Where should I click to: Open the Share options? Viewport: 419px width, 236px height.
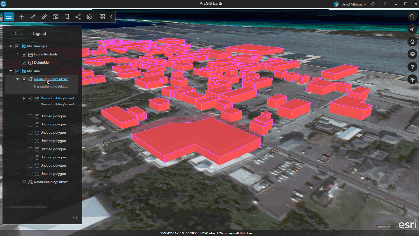click(x=78, y=17)
